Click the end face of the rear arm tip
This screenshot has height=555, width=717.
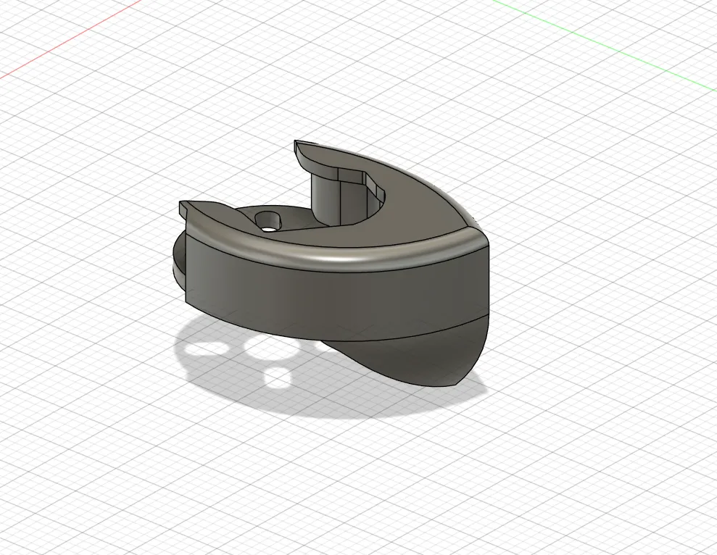(298, 149)
